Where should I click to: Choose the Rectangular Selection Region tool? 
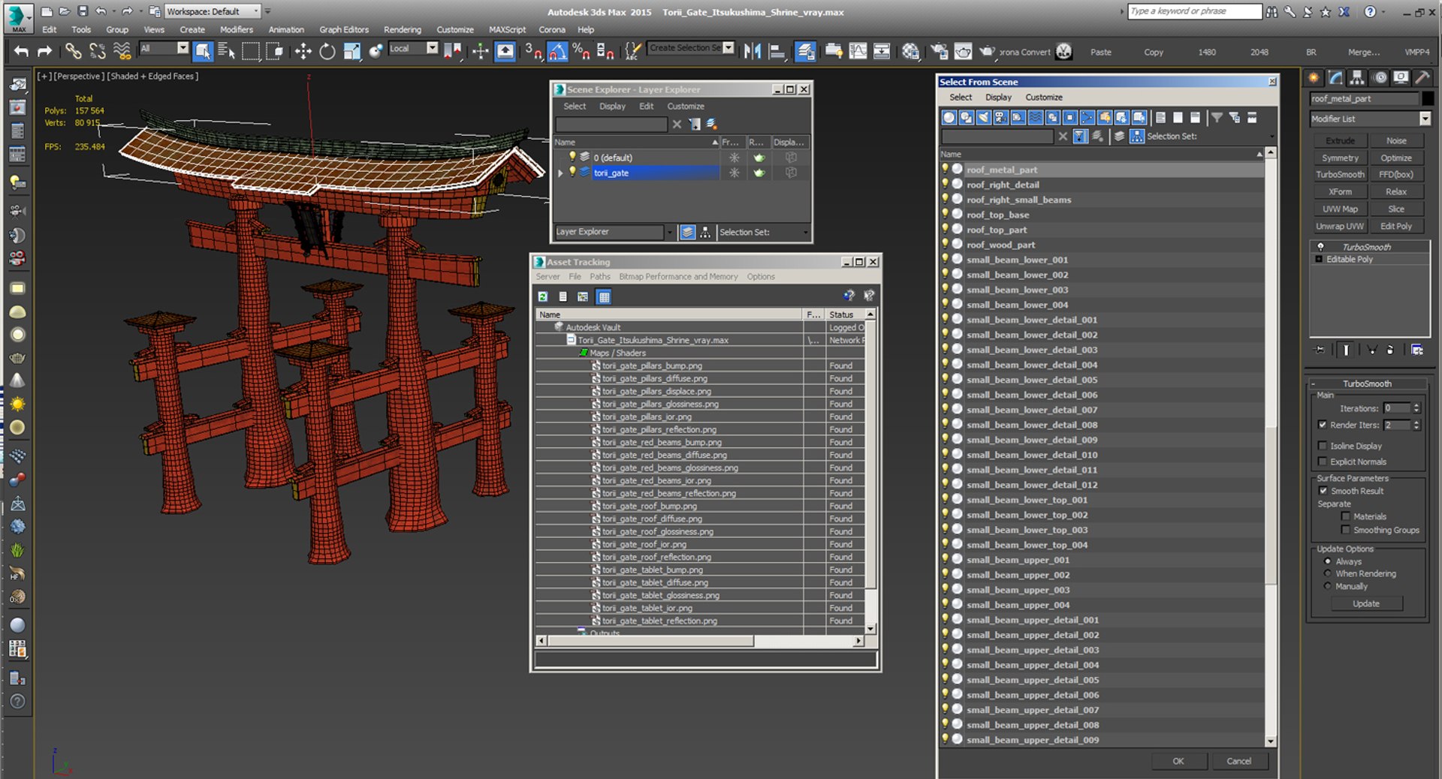coord(250,51)
